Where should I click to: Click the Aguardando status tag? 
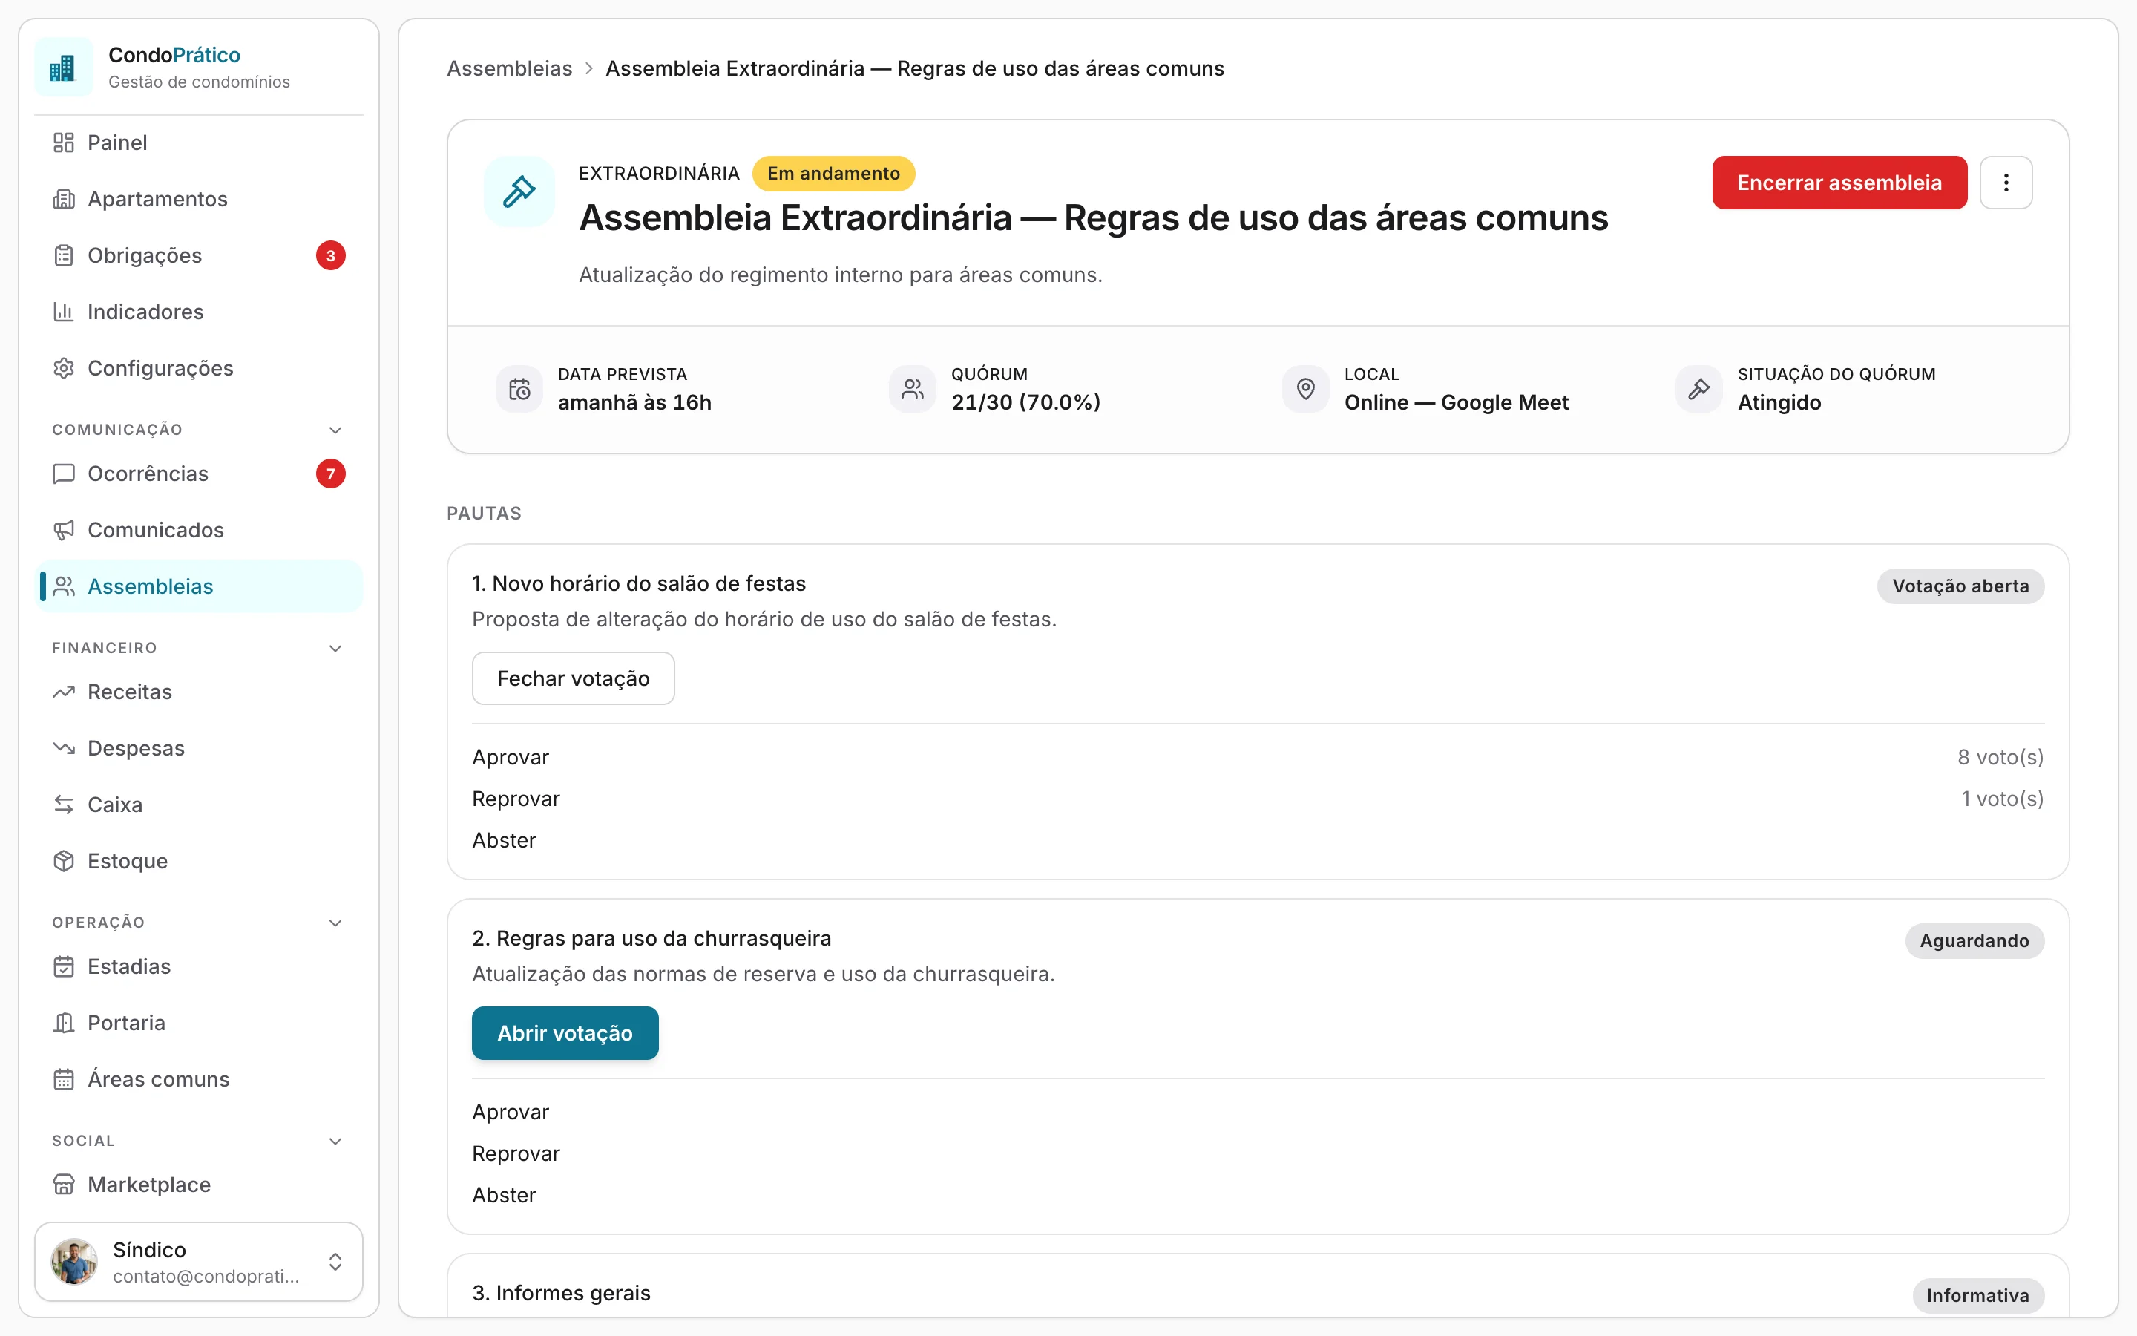[x=1974, y=941]
